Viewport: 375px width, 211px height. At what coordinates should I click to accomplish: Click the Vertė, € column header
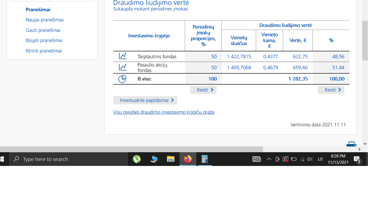pos(298,40)
